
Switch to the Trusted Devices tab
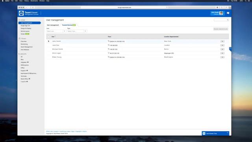tap(69, 25)
